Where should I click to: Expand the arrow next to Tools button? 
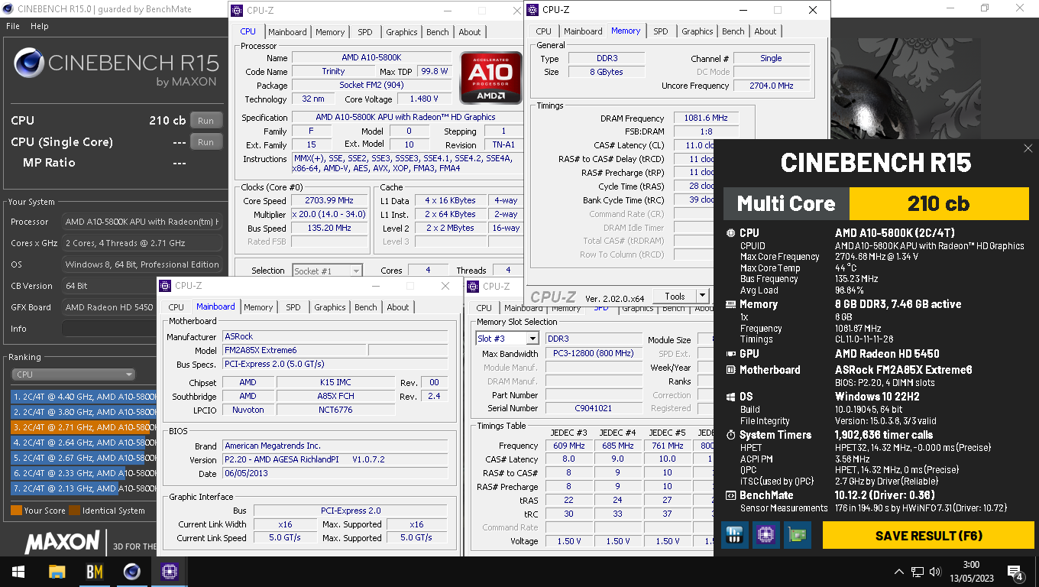(702, 297)
